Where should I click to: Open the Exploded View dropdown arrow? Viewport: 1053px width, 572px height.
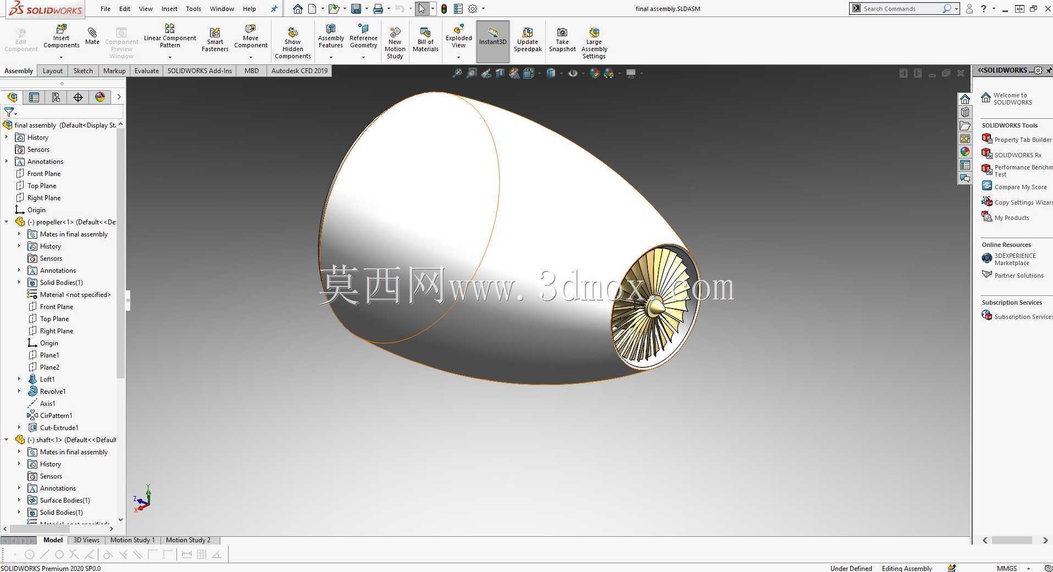[x=458, y=57]
